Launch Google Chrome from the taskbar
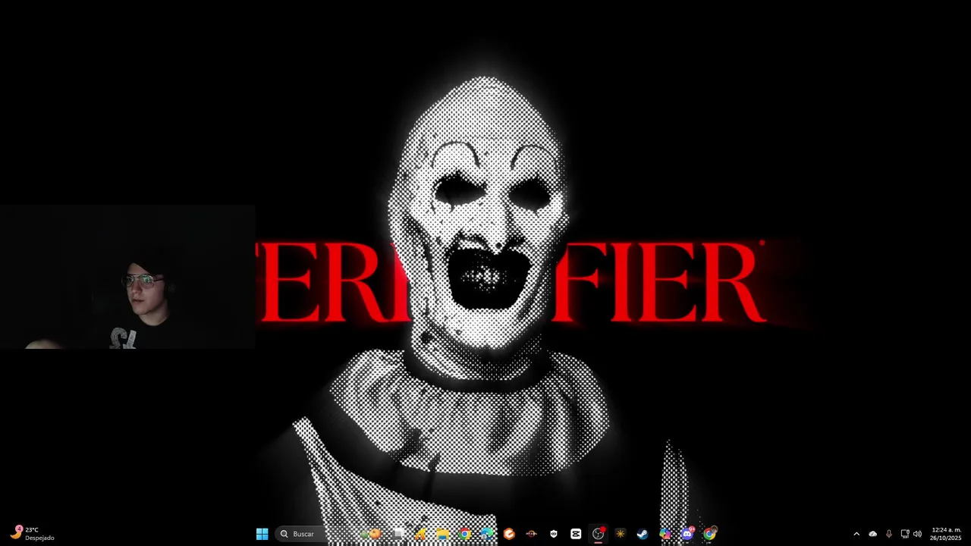 click(x=464, y=534)
